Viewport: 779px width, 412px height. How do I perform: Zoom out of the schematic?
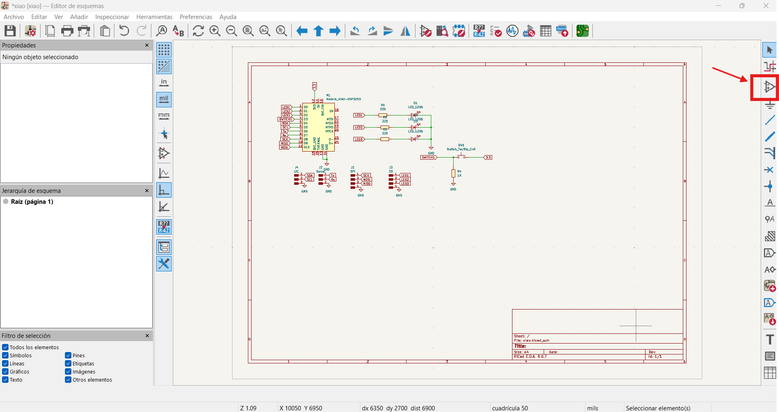click(232, 31)
